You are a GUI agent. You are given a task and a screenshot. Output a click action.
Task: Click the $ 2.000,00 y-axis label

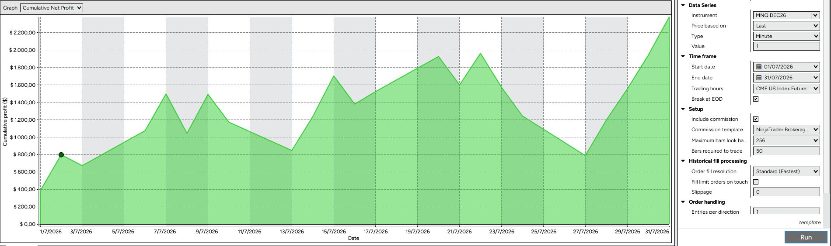pyautogui.click(x=22, y=50)
